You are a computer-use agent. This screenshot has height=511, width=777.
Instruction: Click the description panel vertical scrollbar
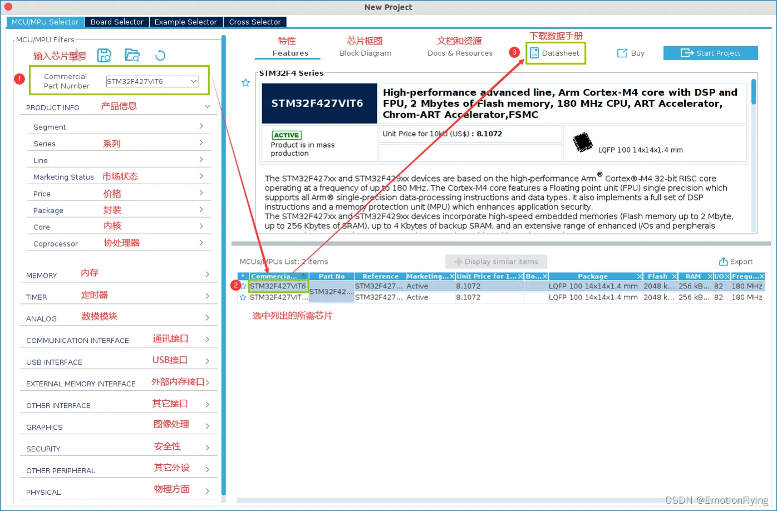point(754,92)
